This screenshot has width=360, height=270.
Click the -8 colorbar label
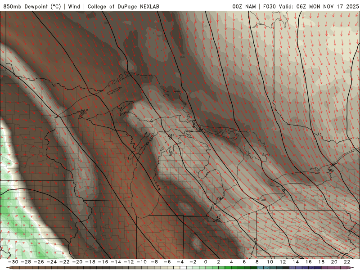coord(154,262)
